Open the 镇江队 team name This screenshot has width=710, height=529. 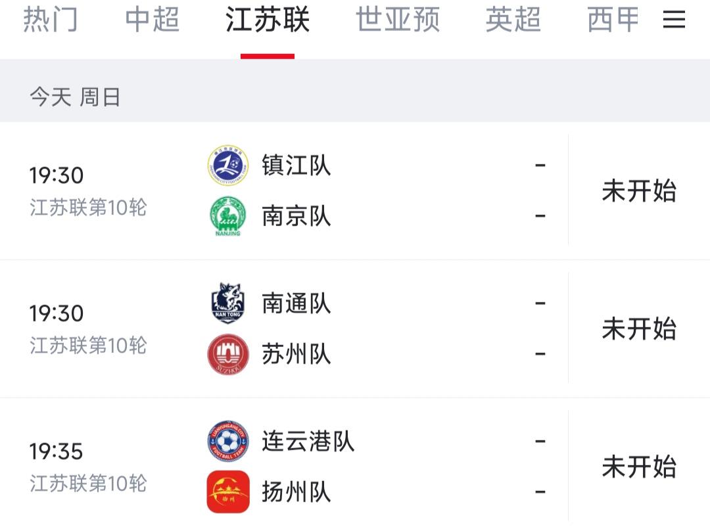[296, 165]
